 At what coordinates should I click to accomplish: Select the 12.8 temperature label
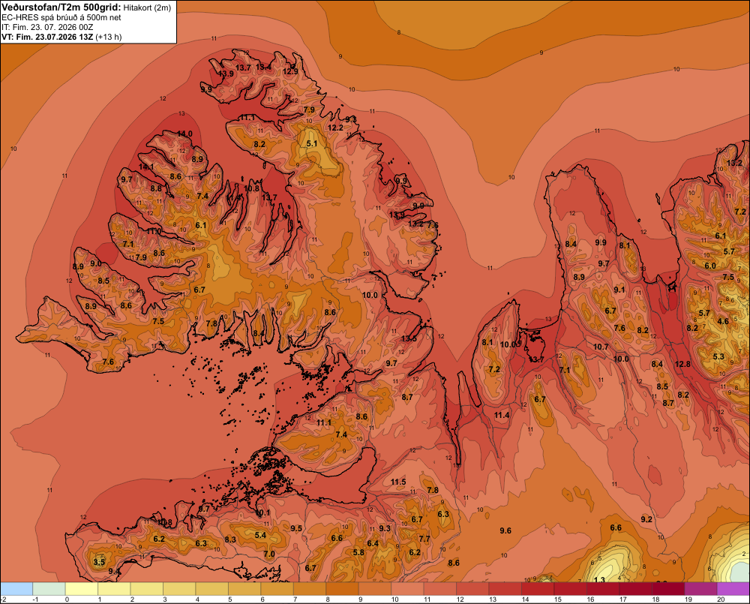click(x=682, y=364)
